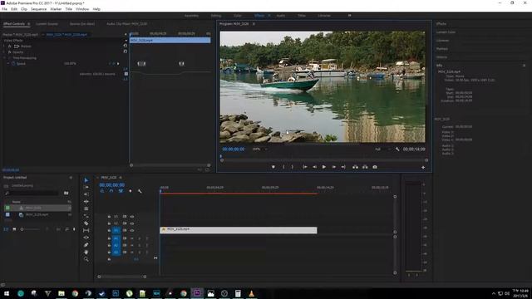
Task: Select the Hand tool
Action: tap(86, 252)
